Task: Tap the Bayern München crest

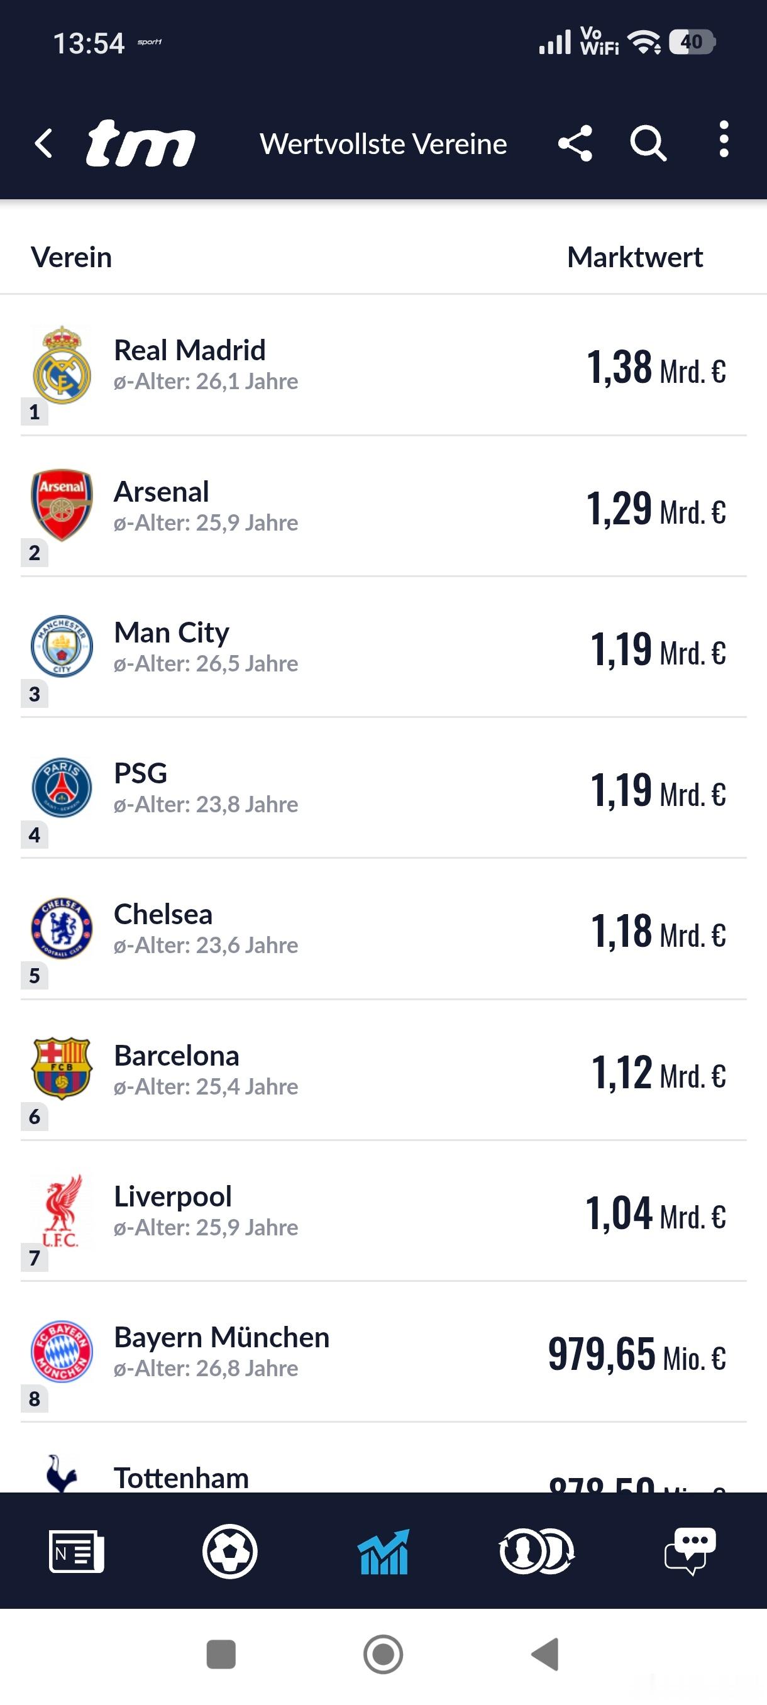Action: pos(62,1351)
